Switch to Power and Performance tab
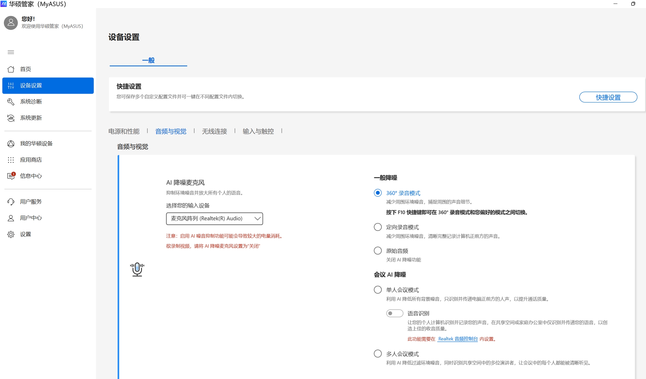The height and width of the screenshot is (379, 646). point(124,131)
